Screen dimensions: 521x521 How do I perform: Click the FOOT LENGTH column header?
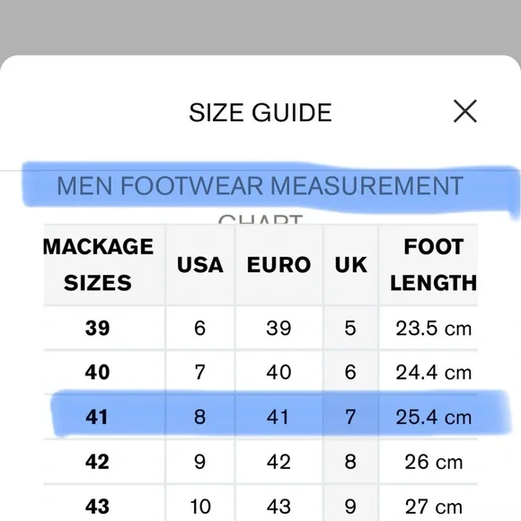pyautogui.click(x=433, y=264)
